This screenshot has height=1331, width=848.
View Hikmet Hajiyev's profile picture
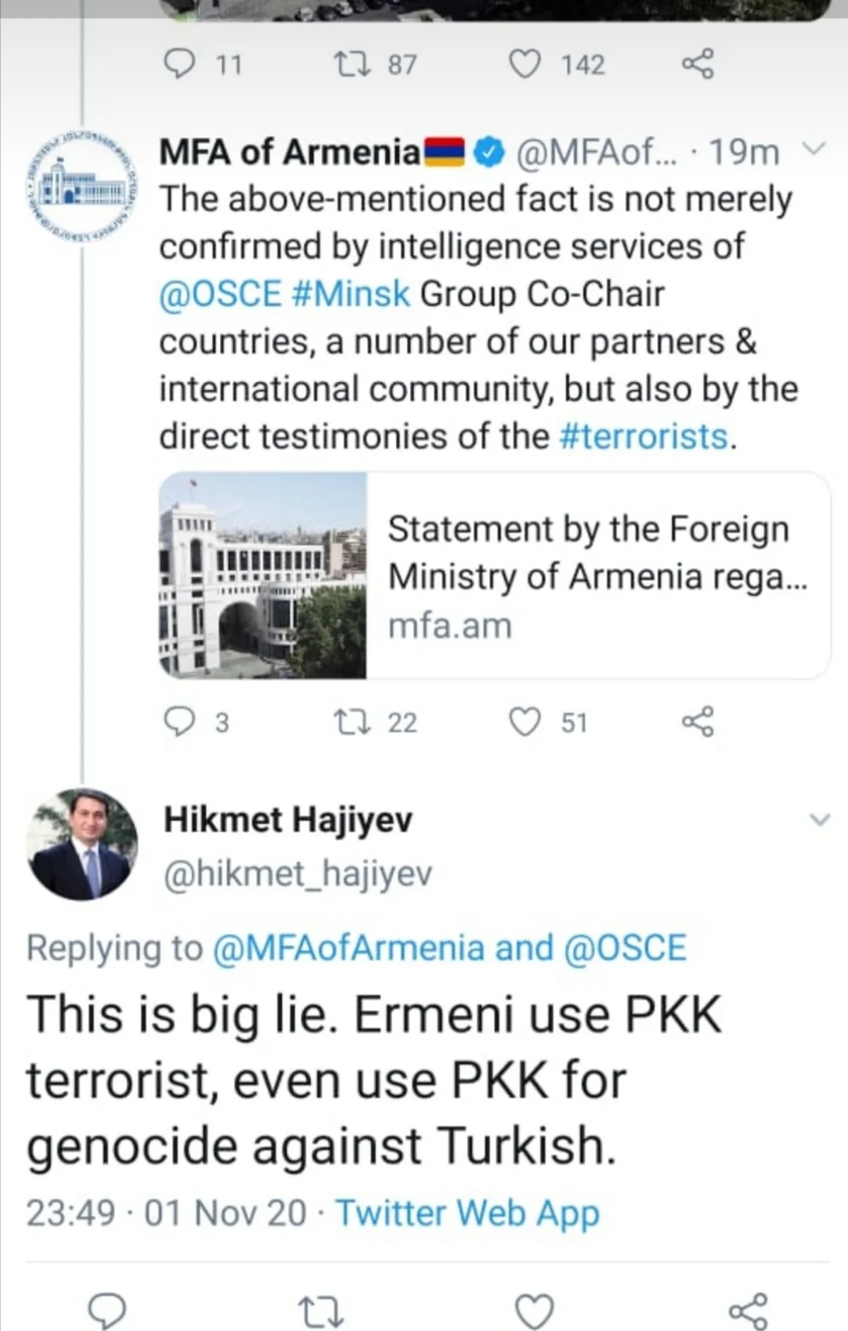point(82,844)
